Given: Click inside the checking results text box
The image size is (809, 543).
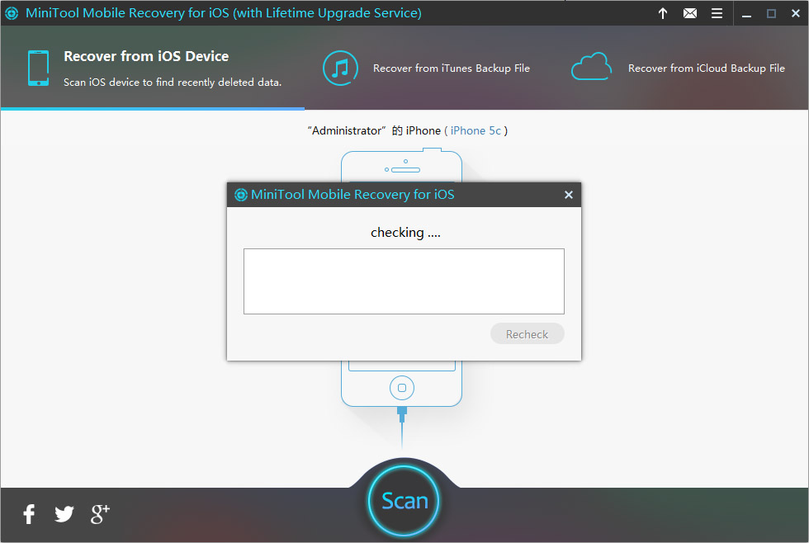Looking at the screenshot, I should (404, 281).
